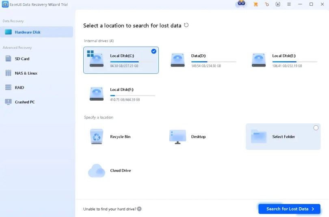Select the Data(D:) drive icon
Viewport: 329px width, 217px height.
coord(177,60)
